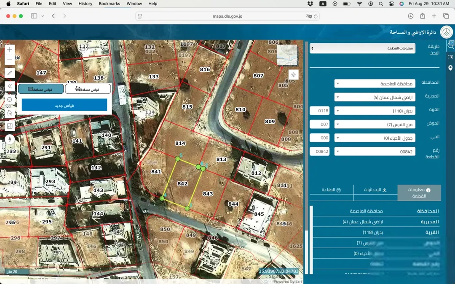Zoom out with the map minus button

pyautogui.click(x=10, y=60)
